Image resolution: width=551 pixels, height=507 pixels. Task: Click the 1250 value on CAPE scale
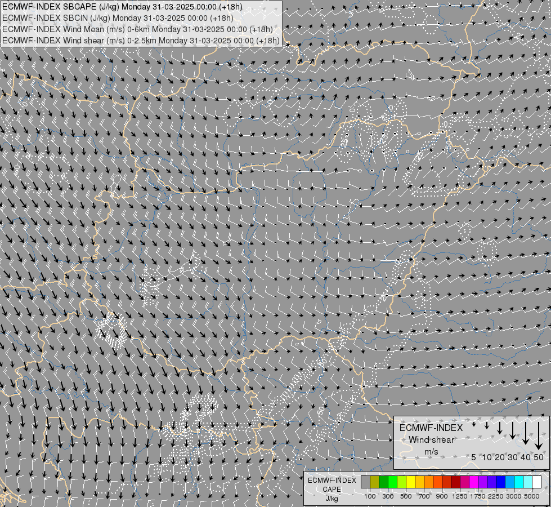point(460,496)
